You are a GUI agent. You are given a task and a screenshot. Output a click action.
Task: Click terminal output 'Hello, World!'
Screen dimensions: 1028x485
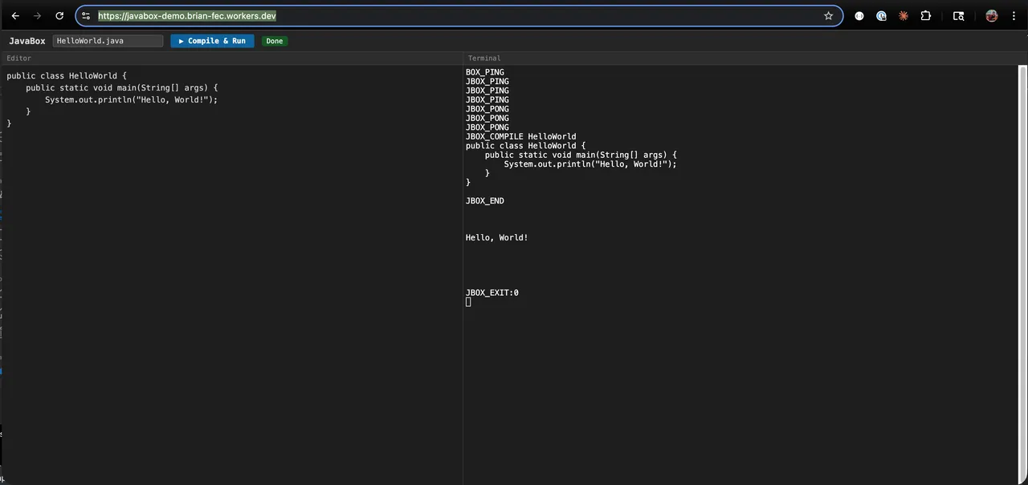(x=497, y=238)
